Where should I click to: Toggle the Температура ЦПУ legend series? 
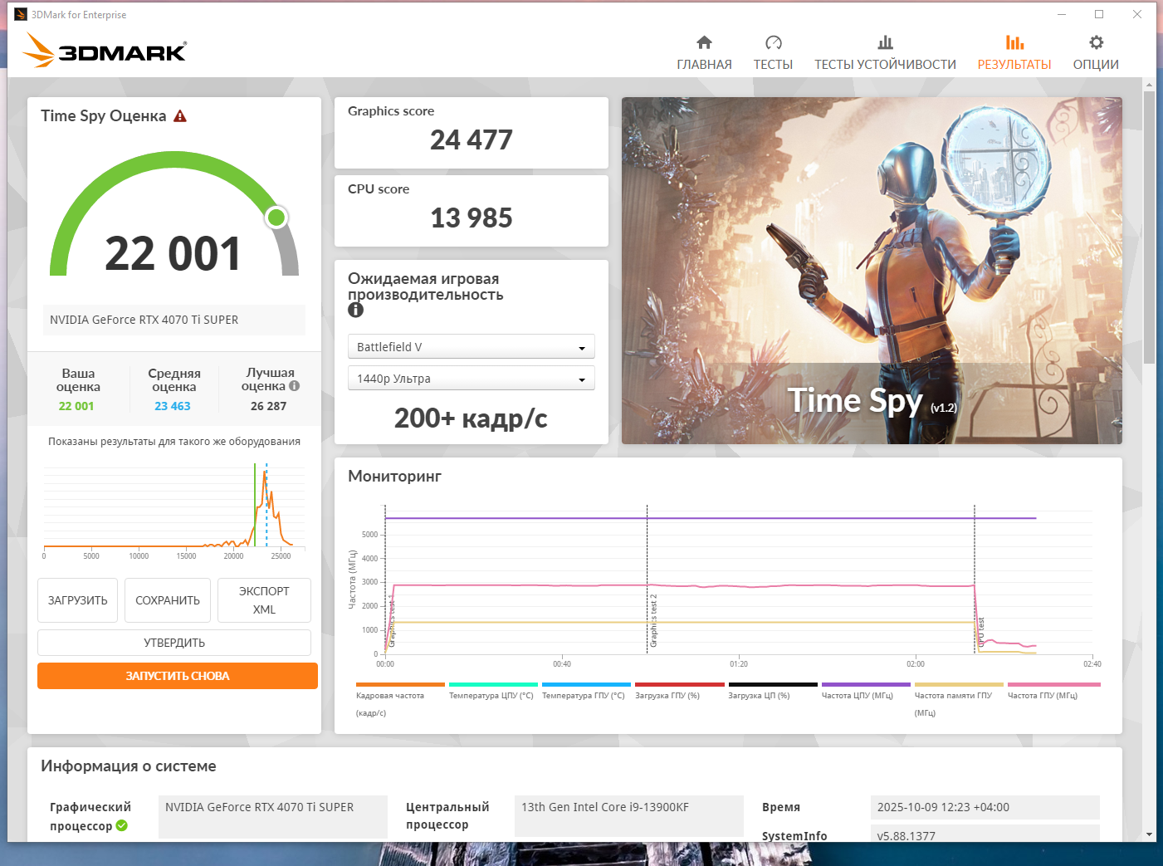pos(493,692)
